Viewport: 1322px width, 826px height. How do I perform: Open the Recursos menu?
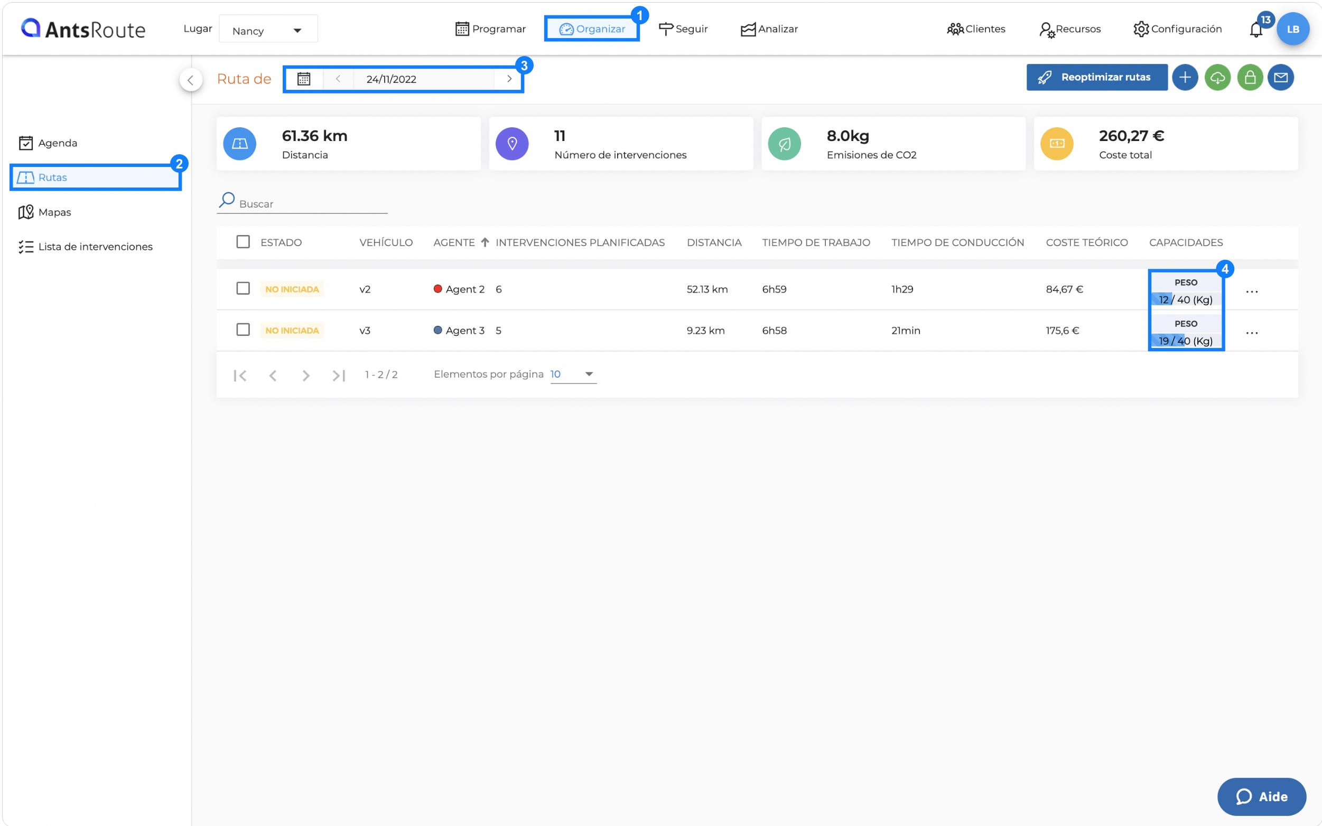pyautogui.click(x=1069, y=29)
